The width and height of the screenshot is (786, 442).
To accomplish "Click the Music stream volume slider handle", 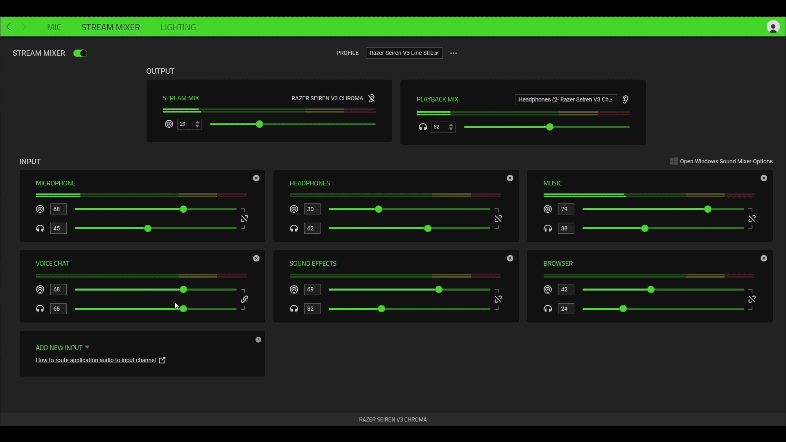I will coord(708,209).
